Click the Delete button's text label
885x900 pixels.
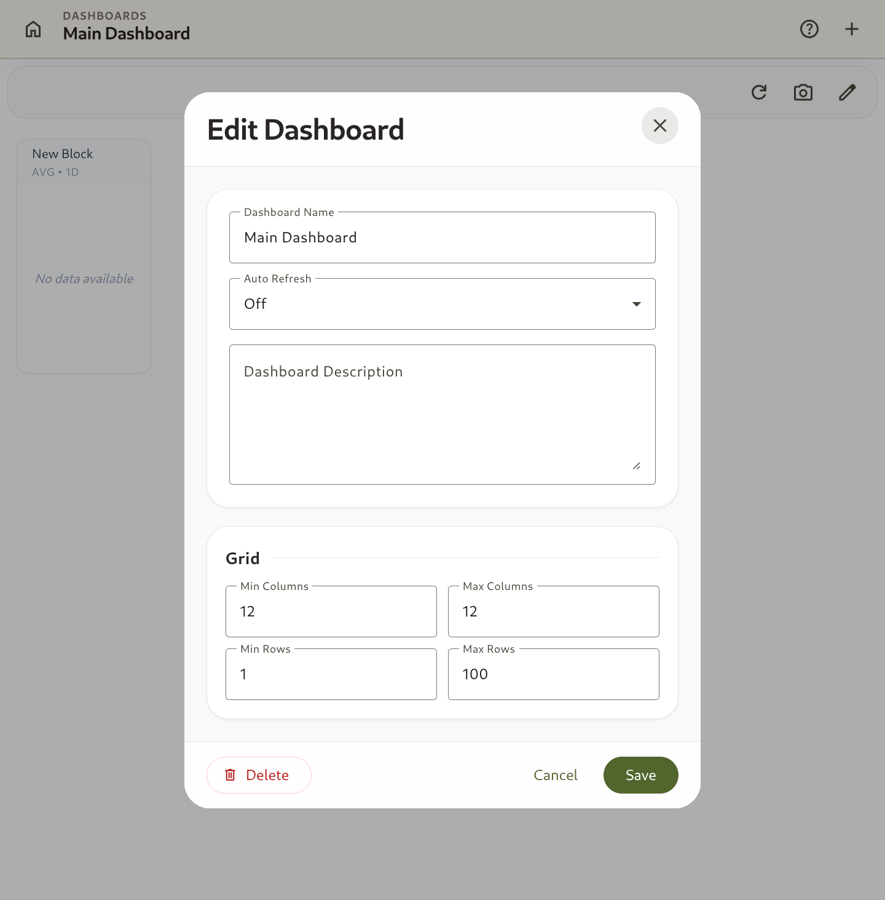(267, 775)
